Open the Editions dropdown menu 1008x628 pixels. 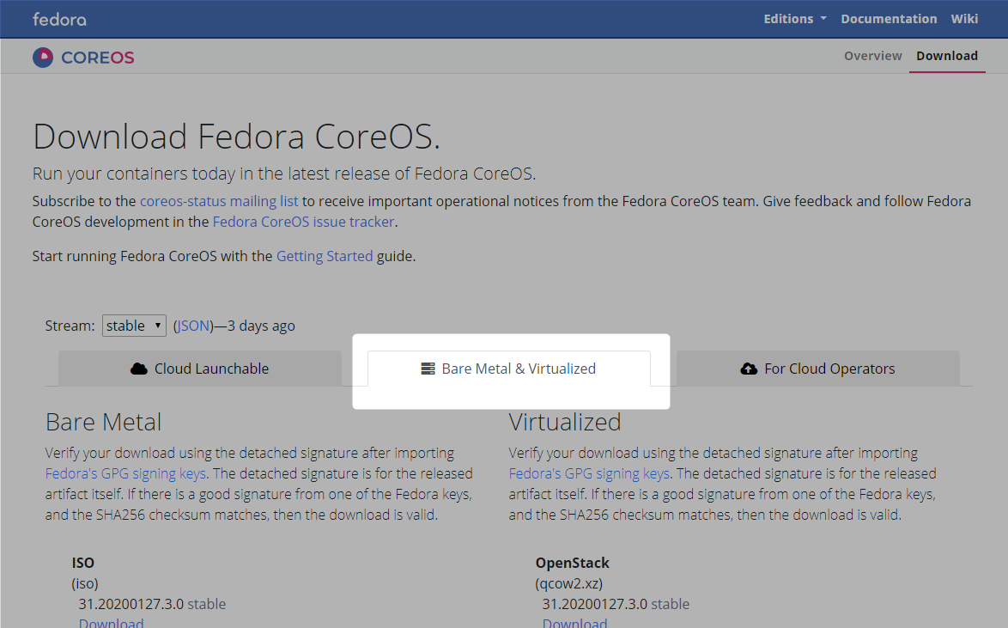[x=794, y=19]
